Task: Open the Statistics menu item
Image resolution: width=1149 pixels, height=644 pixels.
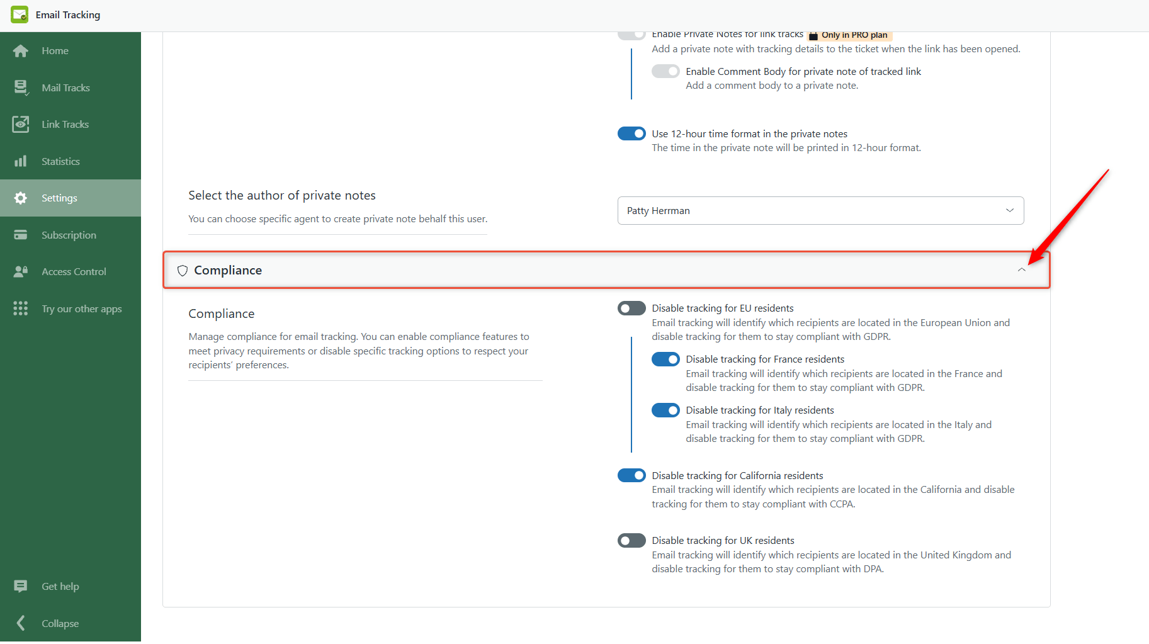Action: point(71,161)
